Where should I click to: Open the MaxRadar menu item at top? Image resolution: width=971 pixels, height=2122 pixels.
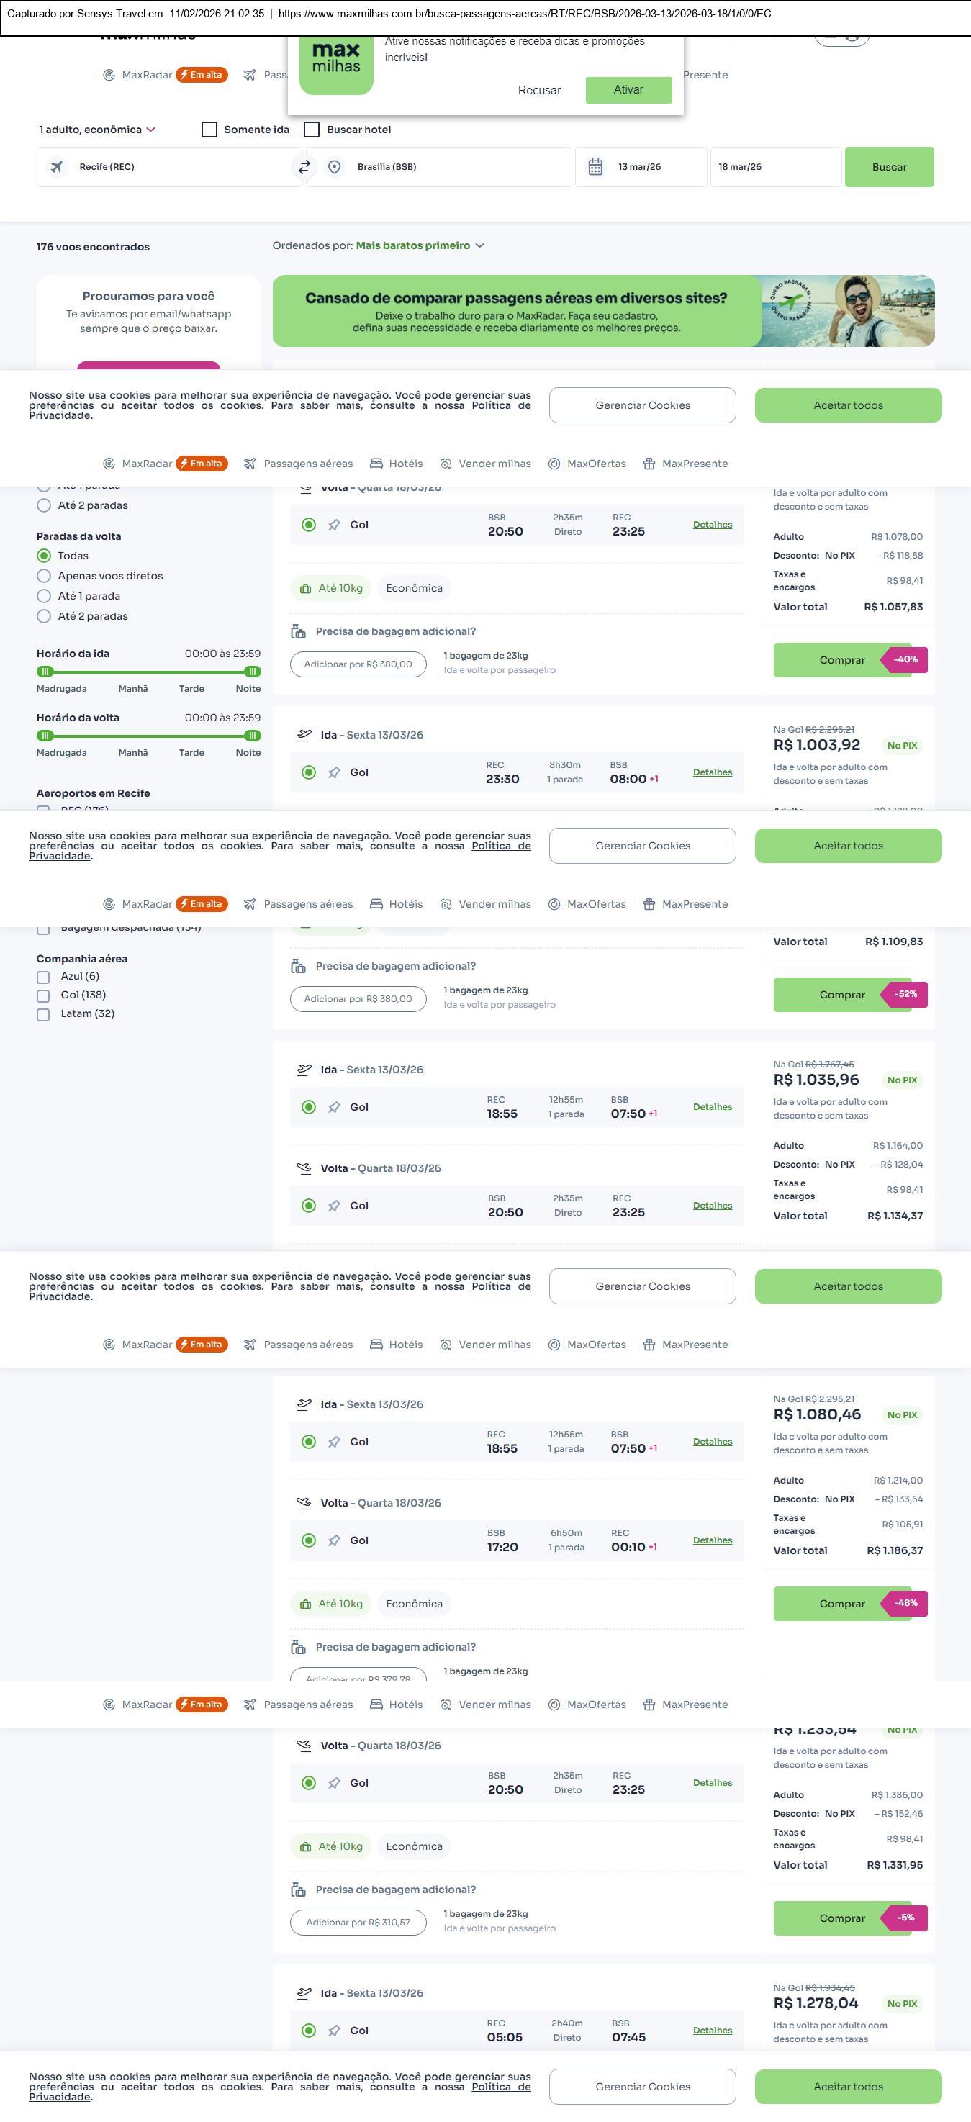147,75
